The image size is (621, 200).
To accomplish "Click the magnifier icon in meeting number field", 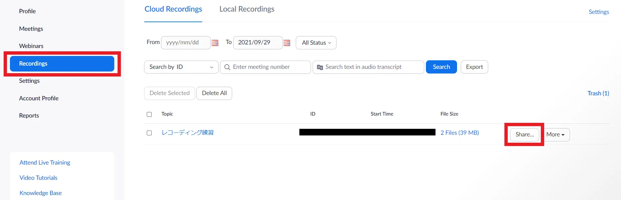I will (227, 67).
